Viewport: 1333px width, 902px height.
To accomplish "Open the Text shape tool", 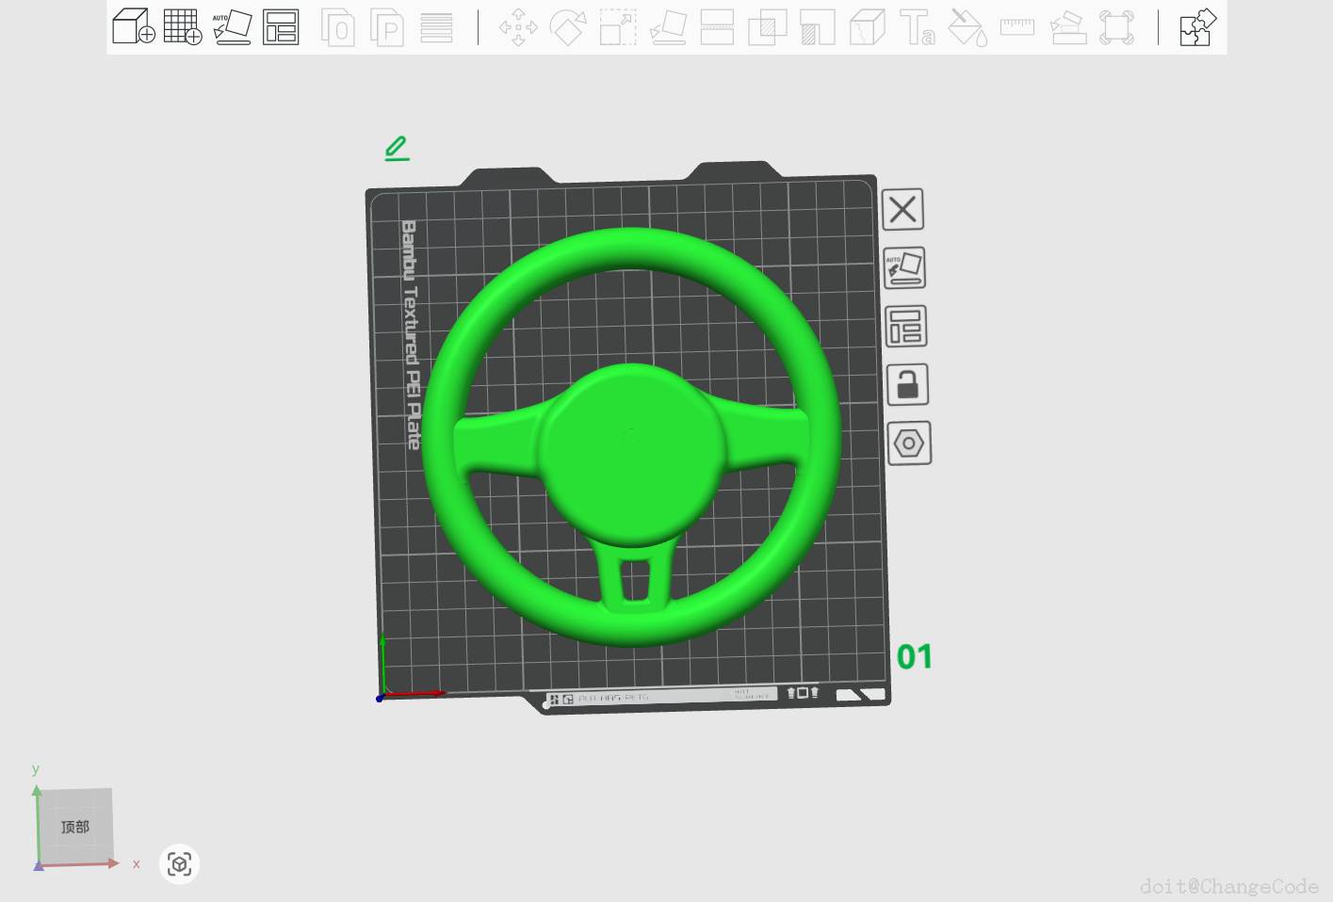I will coord(917,27).
